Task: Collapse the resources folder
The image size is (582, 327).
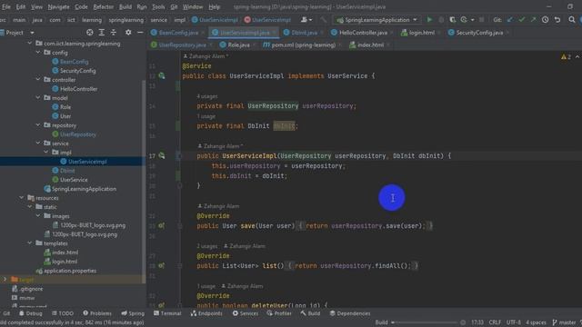Action: click(x=22, y=198)
